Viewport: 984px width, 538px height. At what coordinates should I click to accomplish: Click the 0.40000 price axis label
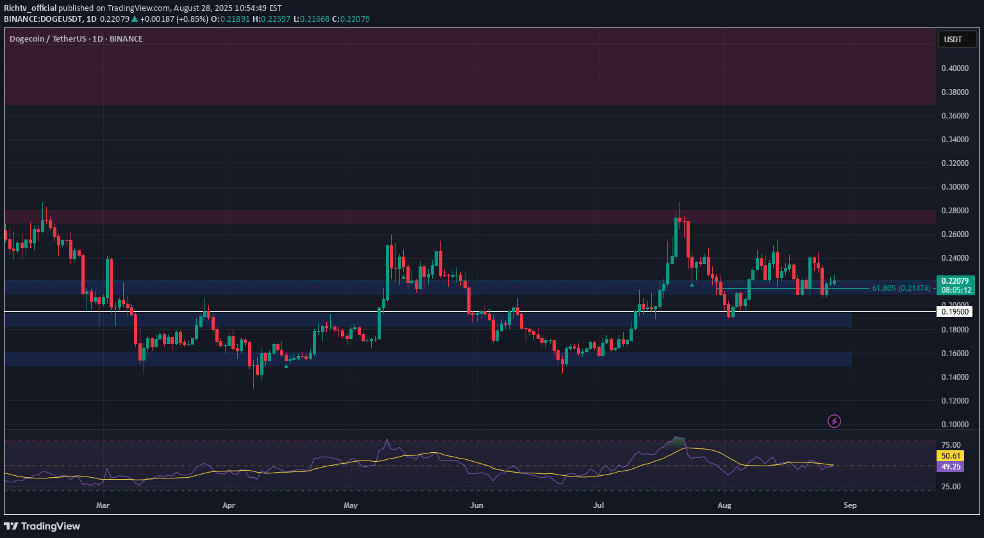point(955,69)
